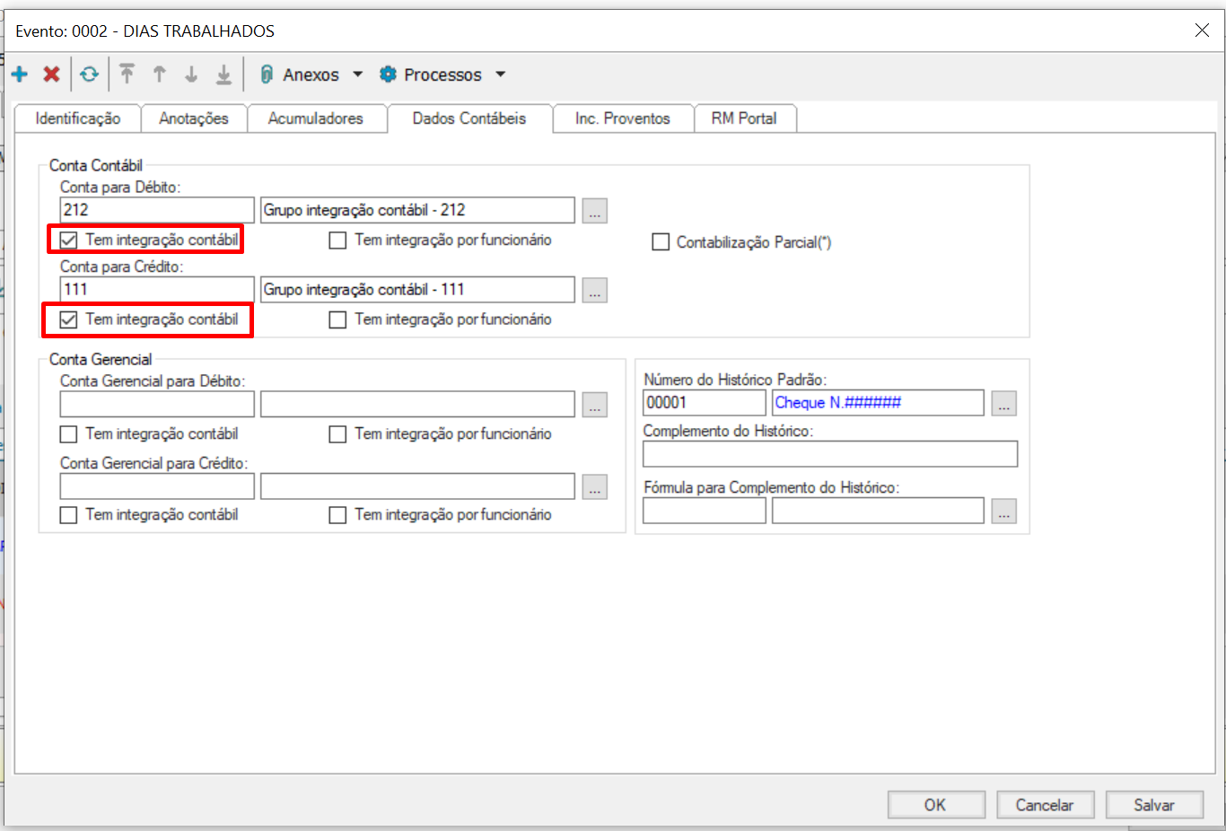Enable Contabilização Parcial(*) checkbox

tap(661, 242)
